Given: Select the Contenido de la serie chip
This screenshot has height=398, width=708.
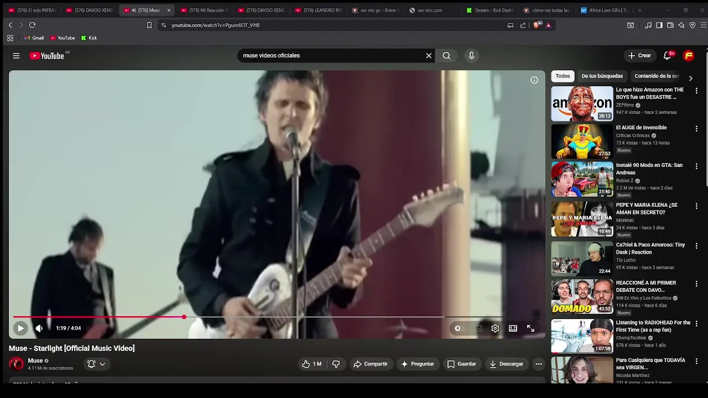Looking at the screenshot, I should coord(657,76).
